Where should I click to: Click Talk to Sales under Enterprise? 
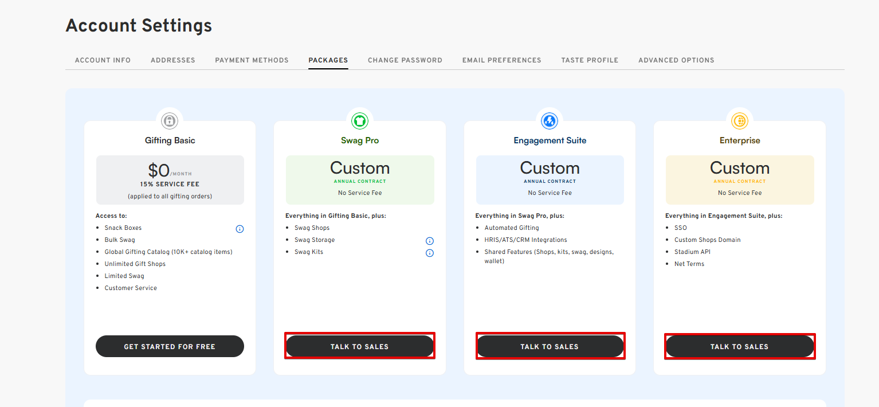tap(739, 346)
